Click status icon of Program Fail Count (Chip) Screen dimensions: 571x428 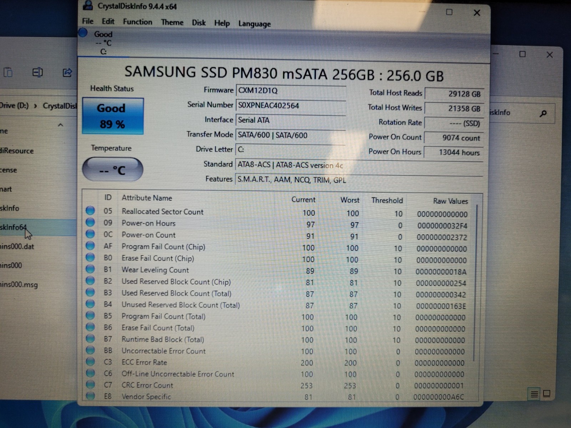pos(90,245)
